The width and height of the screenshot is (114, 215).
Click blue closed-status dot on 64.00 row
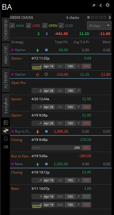coord(46,50)
